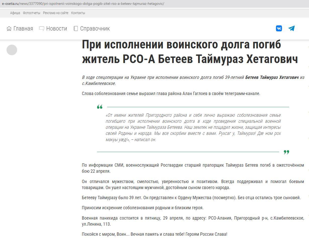
Task: Click the paragraph starting 'Военная панихида состоится'
Action: 193,221
